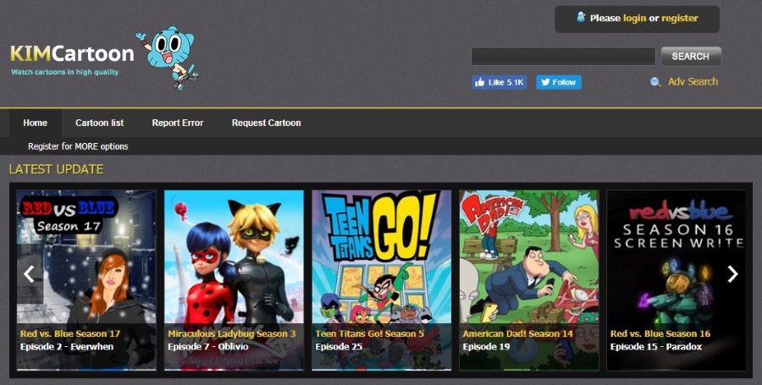Click Register for MORE options link
This screenshot has height=385, width=762.
(78, 146)
